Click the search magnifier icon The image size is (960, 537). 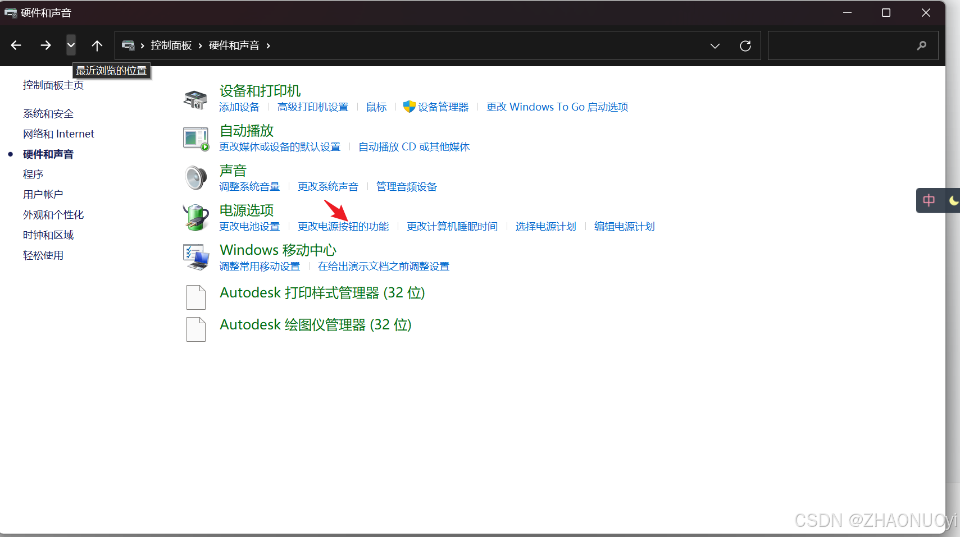pyautogui.click(x=922, y=45)
